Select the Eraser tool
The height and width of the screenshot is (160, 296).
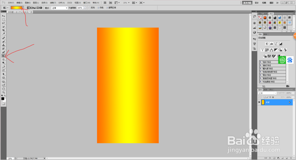3,52
